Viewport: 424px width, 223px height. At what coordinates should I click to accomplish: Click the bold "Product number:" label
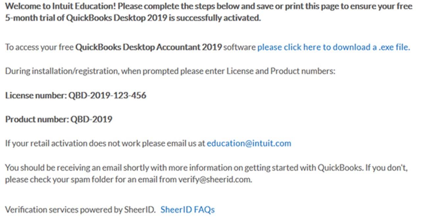(x=37, y=119)
